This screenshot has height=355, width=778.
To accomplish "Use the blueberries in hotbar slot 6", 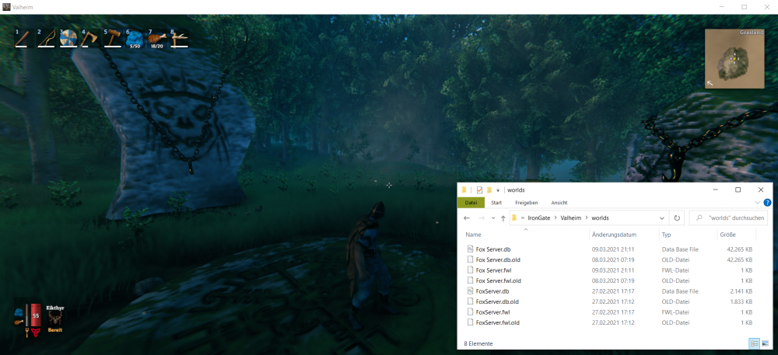I will tap(135, 37).
